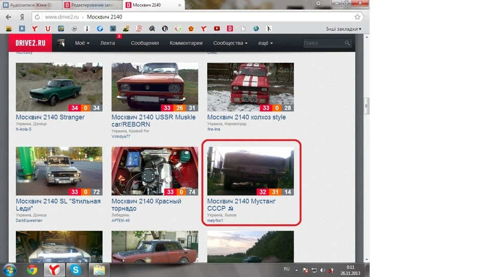Open the 'Москвич 2140 колхоз style' link

[x=247, y=117]
